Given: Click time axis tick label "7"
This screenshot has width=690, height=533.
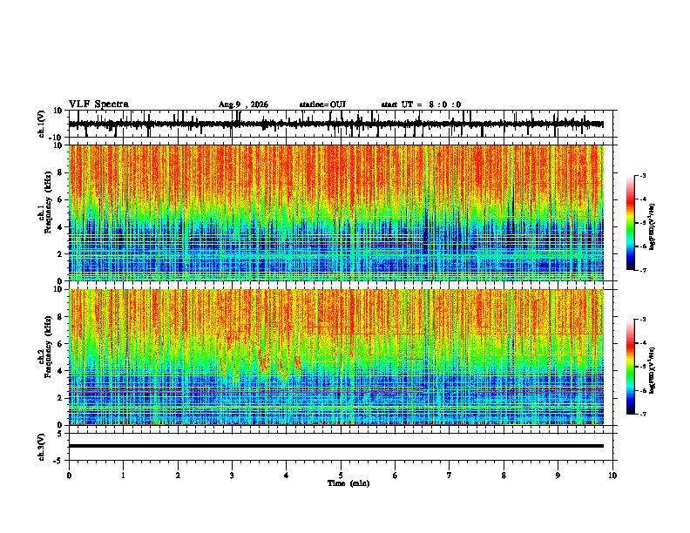Looking at the screenshot, I should (450, 476).
